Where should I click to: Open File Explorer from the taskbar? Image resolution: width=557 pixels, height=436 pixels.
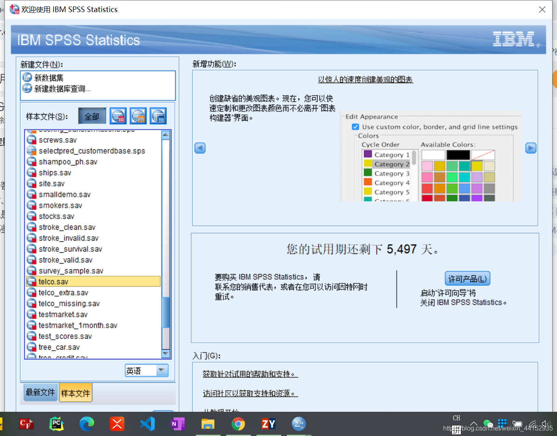208,424
